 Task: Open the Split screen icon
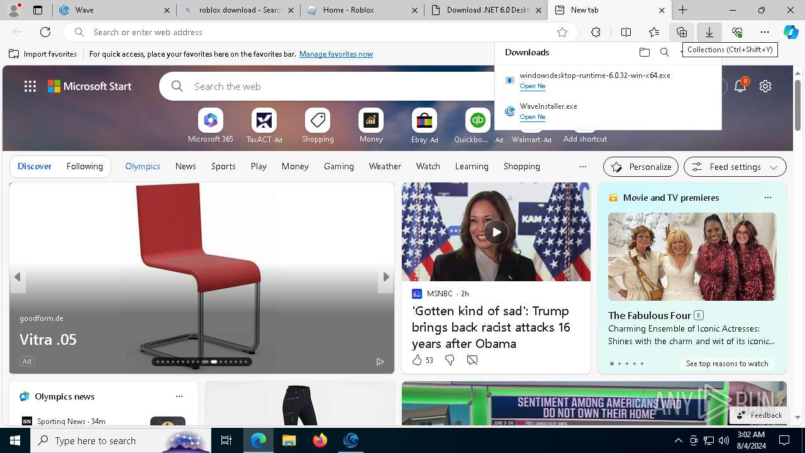(x=626, y=32)
